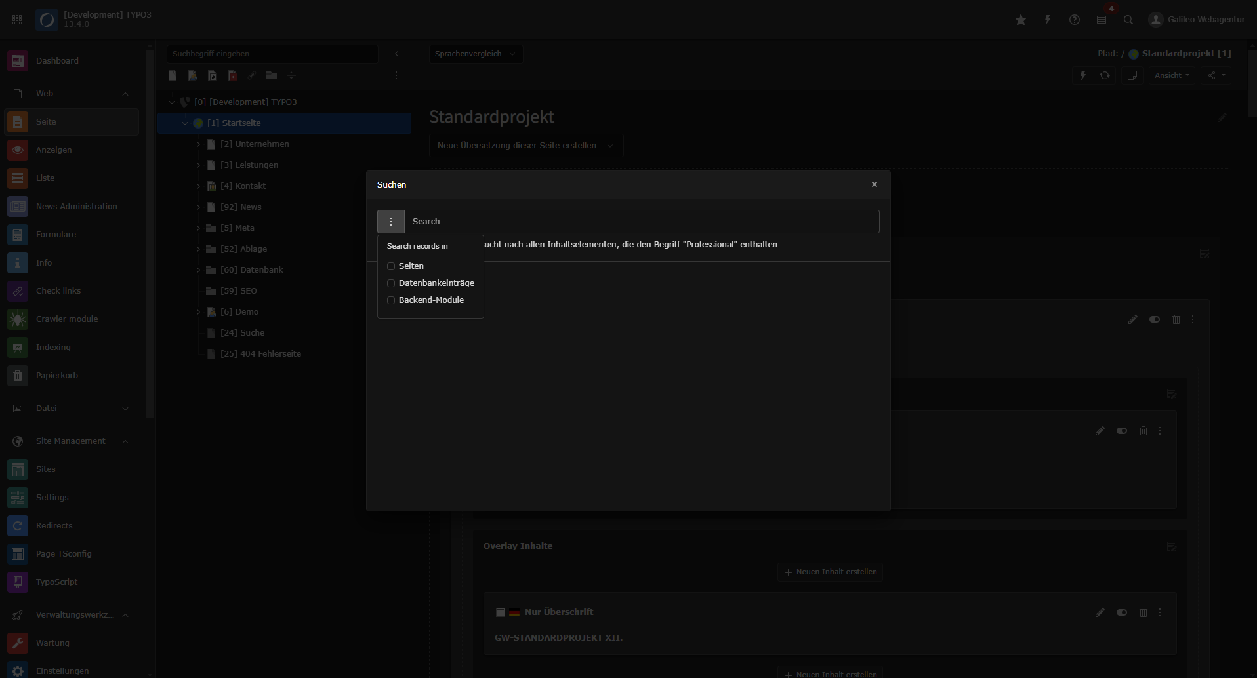Click the refresh icon near Ansicht

pos(1105,75)
